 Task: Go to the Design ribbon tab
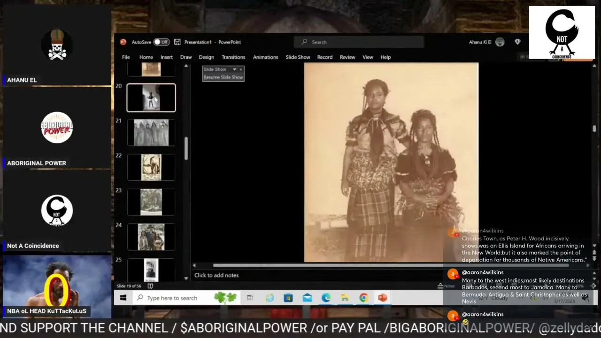(x=206, y=57)
